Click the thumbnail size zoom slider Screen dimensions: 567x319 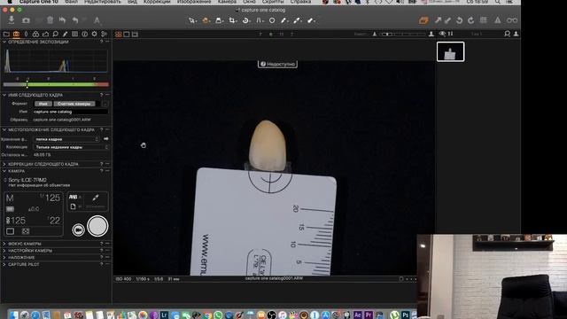[403, 34]
